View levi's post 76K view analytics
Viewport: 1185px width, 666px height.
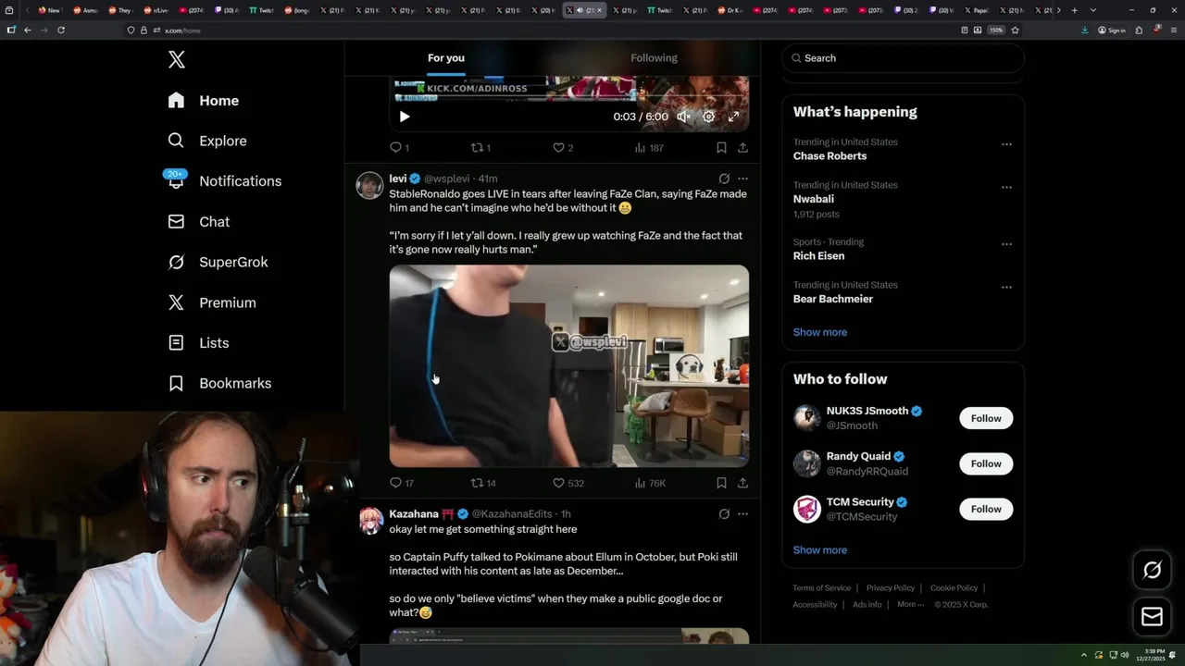point(650,483)
